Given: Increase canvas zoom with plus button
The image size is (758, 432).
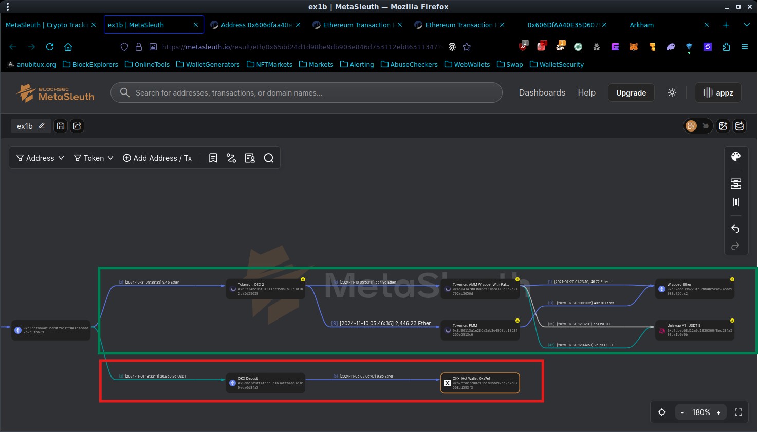Looking at the screenshot, I should point(718,412).
